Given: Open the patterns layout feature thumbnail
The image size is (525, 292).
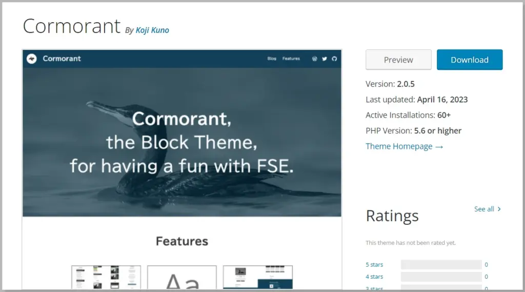Looking at the screenshot, I should coord(106,277).
